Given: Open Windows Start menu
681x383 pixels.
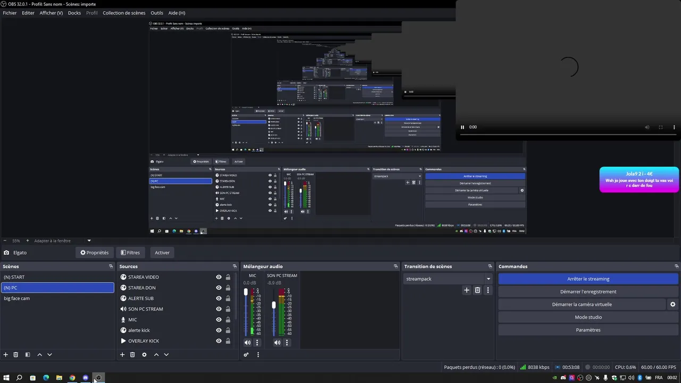Looking at the screenshot, I should click(x=6, y=378).
